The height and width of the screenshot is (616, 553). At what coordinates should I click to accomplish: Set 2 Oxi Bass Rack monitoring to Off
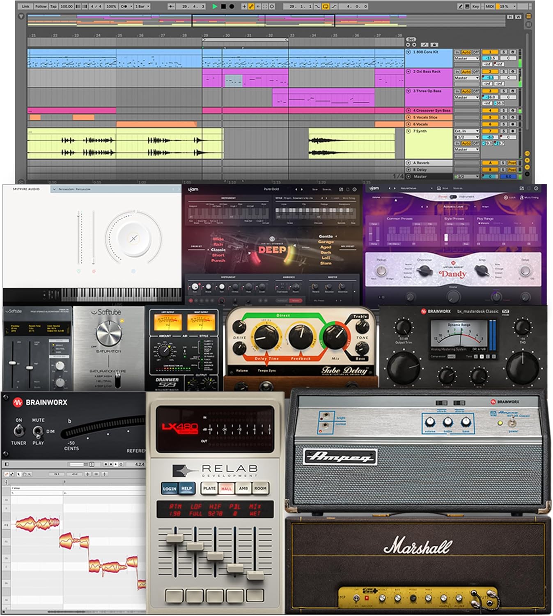[x=475, y=72]
